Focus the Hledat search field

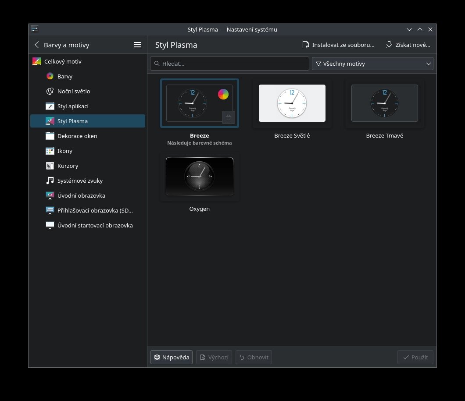coord(229,64)
